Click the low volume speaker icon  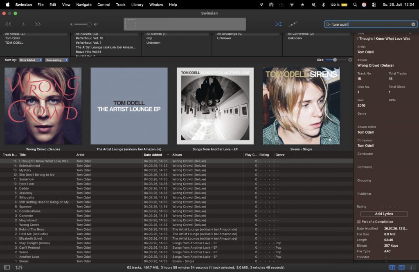point(71,24)
